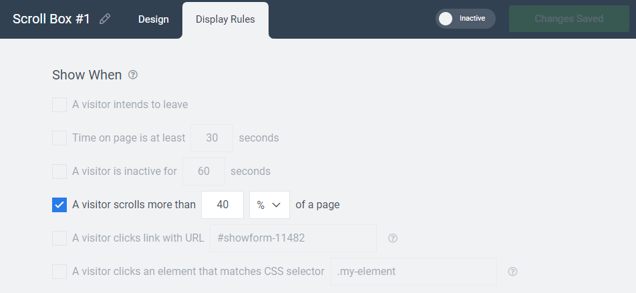
Task: Select the Display Rules tab
Action: (x=225, y=19)
